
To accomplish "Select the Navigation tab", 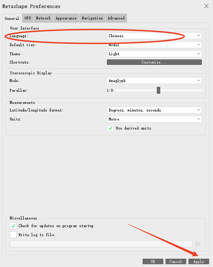I will pos(92,18).
